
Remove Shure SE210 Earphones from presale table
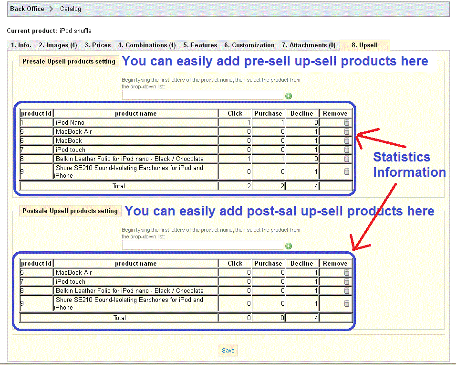(347, 172)
